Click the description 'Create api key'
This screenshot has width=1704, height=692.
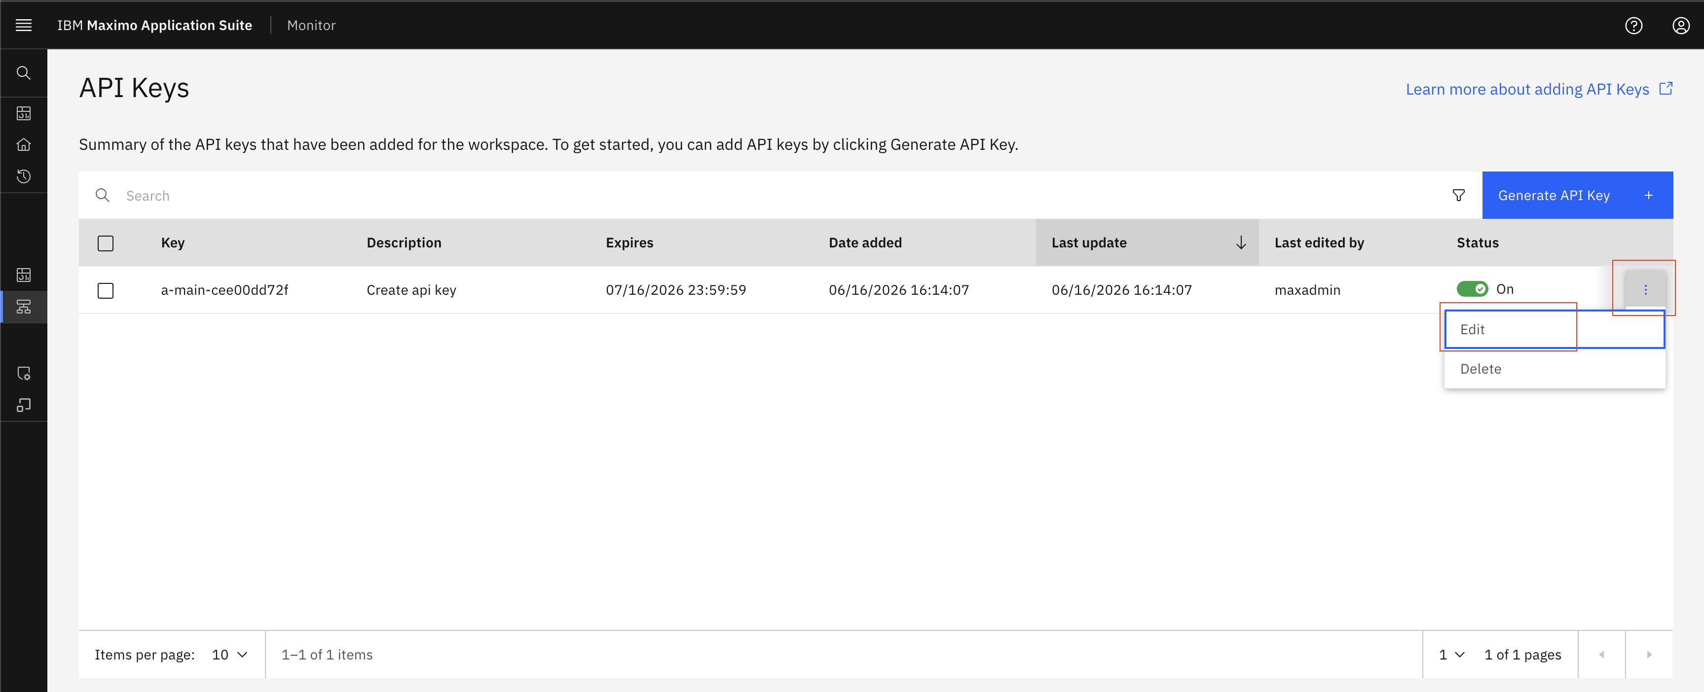point(411,289)
